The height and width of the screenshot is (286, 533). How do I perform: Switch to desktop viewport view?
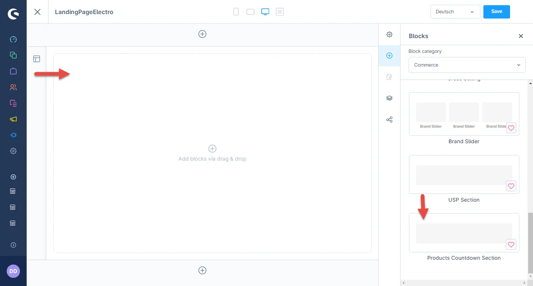265,12
